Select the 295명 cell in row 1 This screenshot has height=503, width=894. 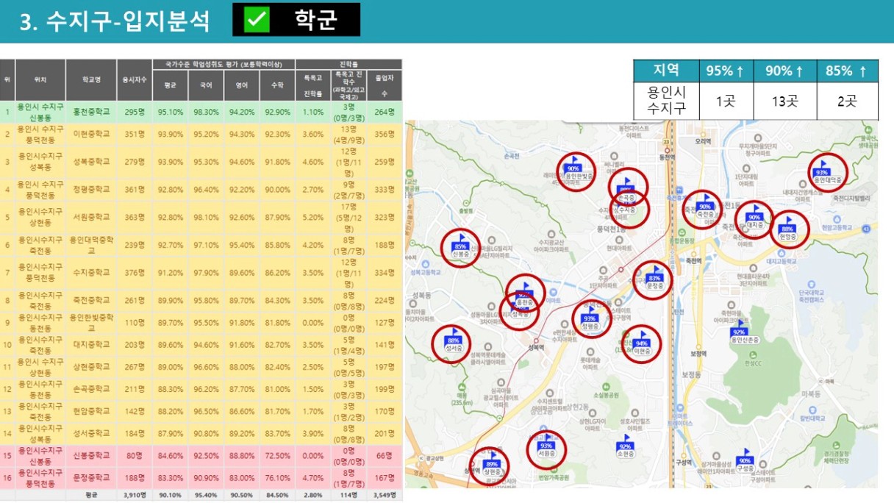coord(135,112)
